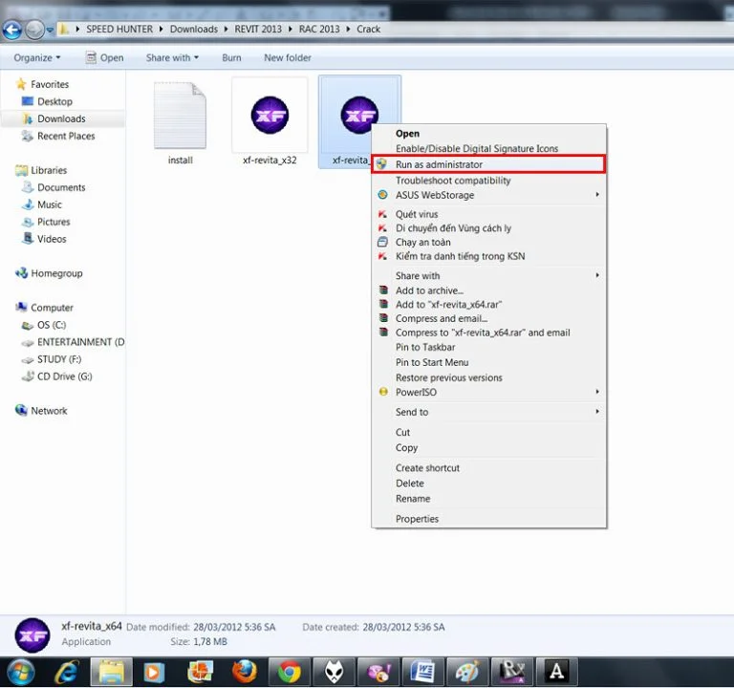Open Videos library
The width and height of the screenshot is (734, 688).
click(45, 239)
